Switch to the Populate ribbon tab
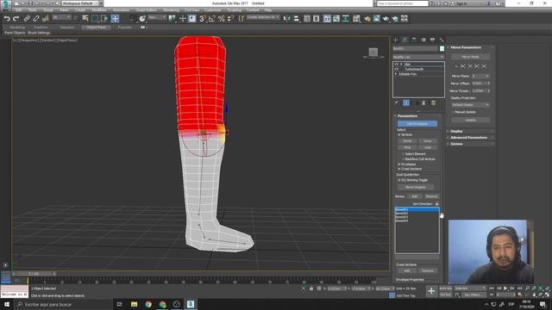 pyautogui.click(x=124, y=27)
